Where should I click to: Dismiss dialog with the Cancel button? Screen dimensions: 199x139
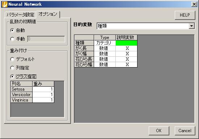(185, 131)
